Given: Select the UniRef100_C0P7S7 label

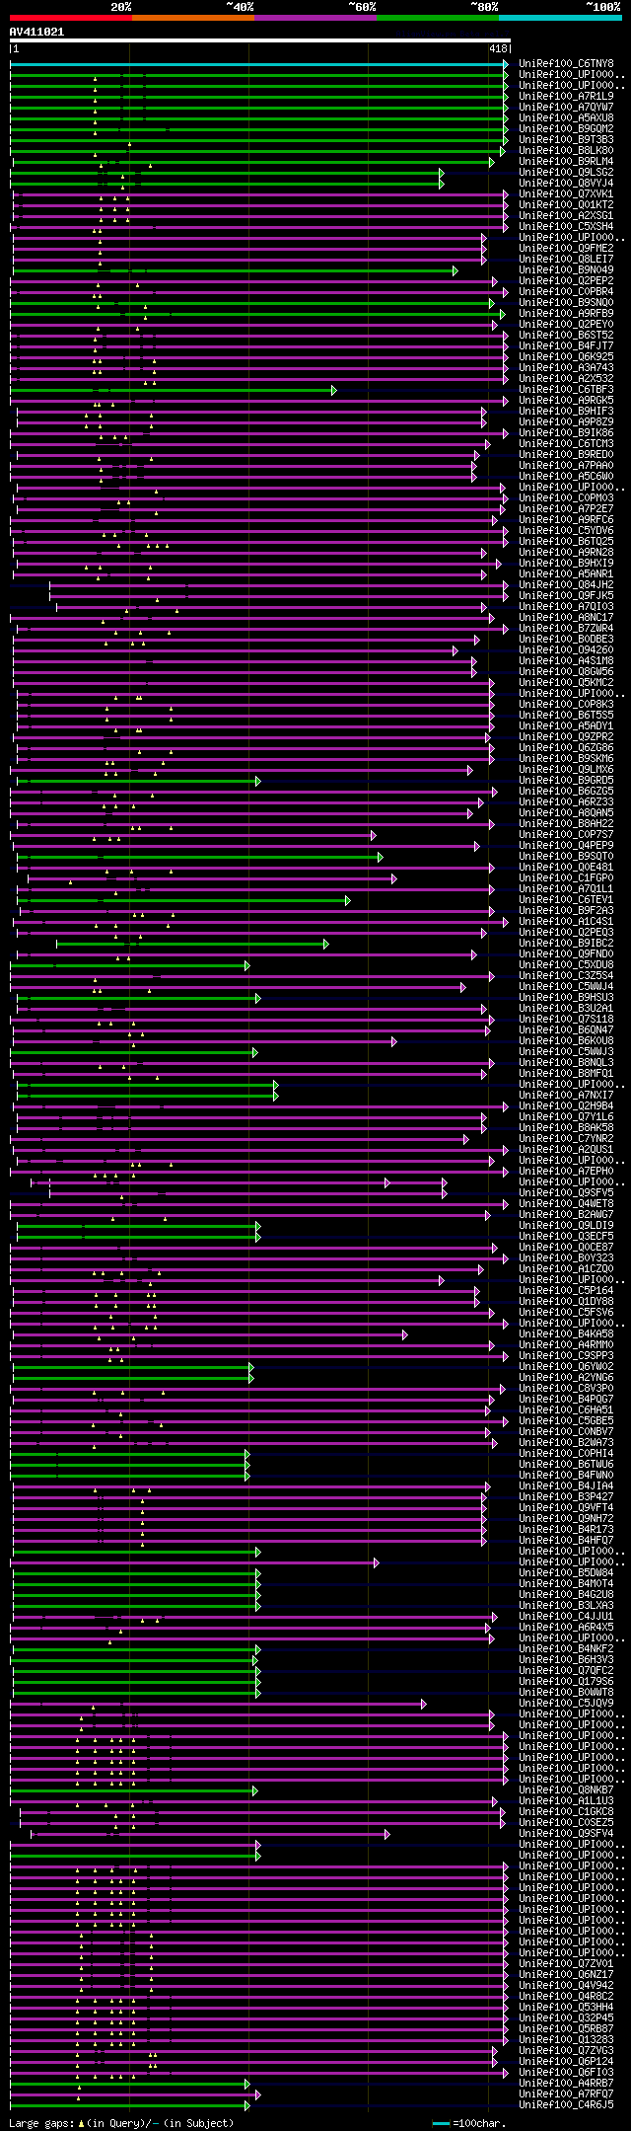Looking at the screenshot, I should (x=566, y=835).
